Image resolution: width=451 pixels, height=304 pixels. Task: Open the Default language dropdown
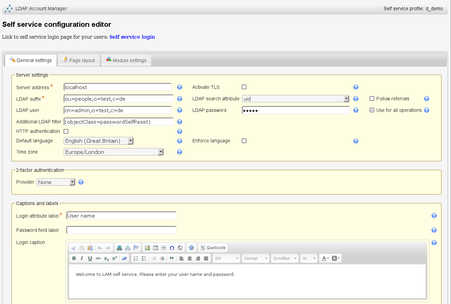coord(99,141)
